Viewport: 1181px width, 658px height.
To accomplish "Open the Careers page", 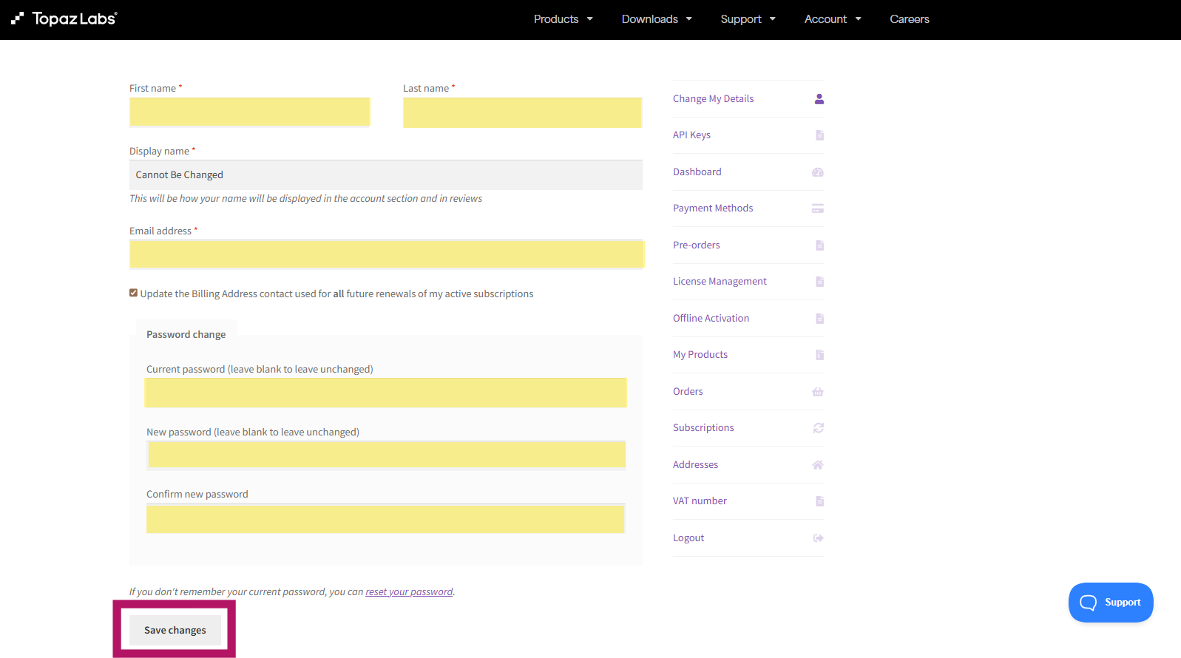I will coord(910,19).
